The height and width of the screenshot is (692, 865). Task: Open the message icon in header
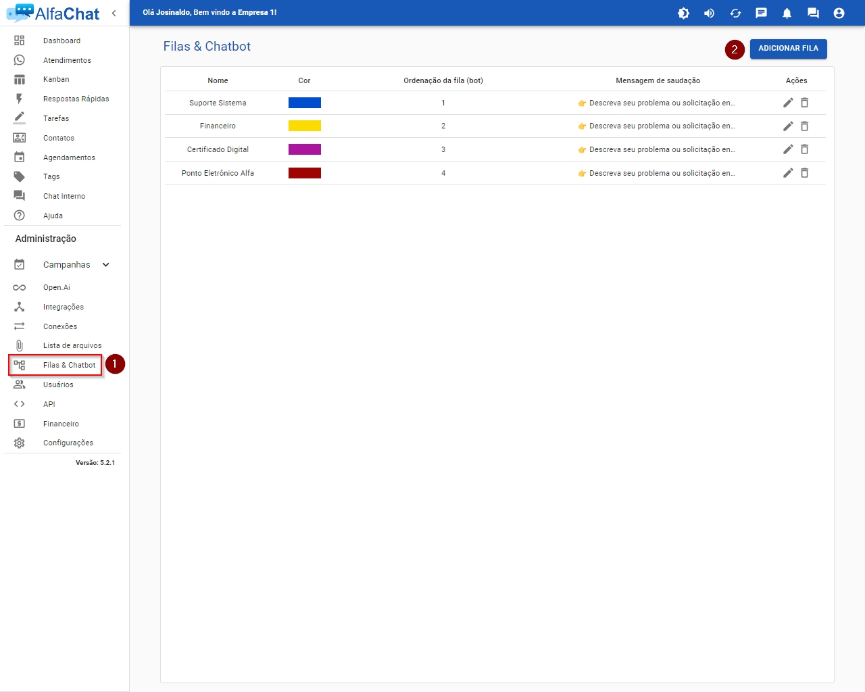pyautogui.click(x=761, y=13)
